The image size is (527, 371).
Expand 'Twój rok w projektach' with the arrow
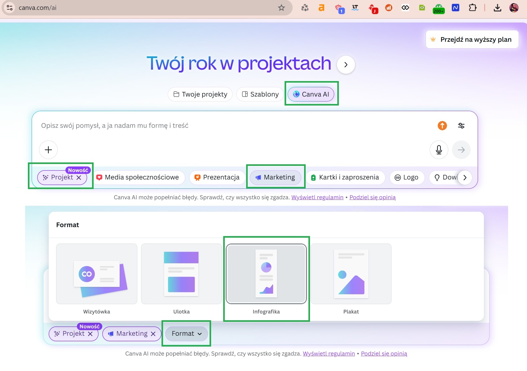pos(345,65)
